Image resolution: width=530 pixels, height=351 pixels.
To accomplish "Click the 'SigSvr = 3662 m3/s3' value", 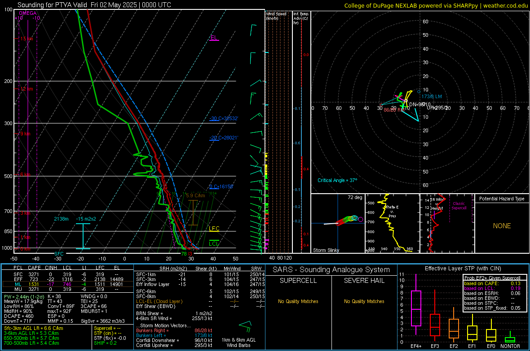I will [103, 321].
